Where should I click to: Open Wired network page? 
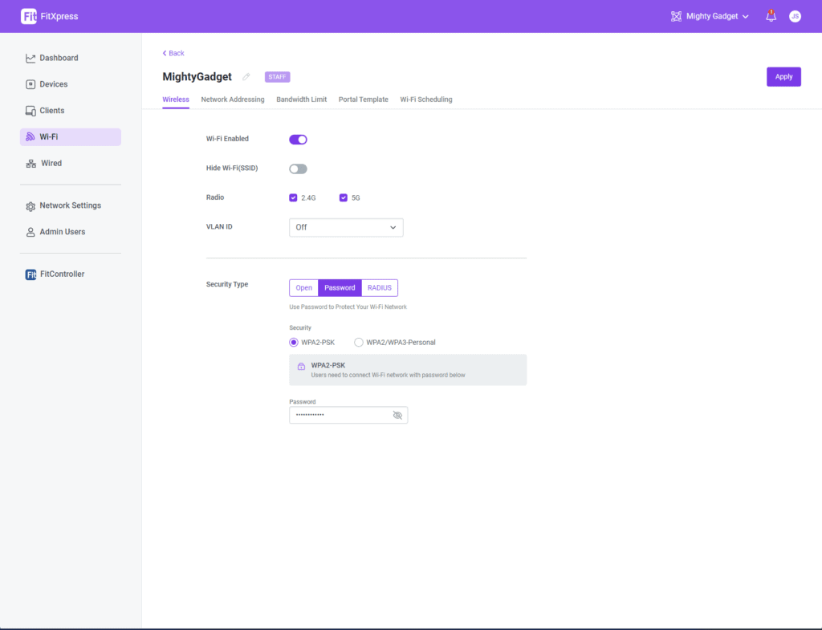51,163
